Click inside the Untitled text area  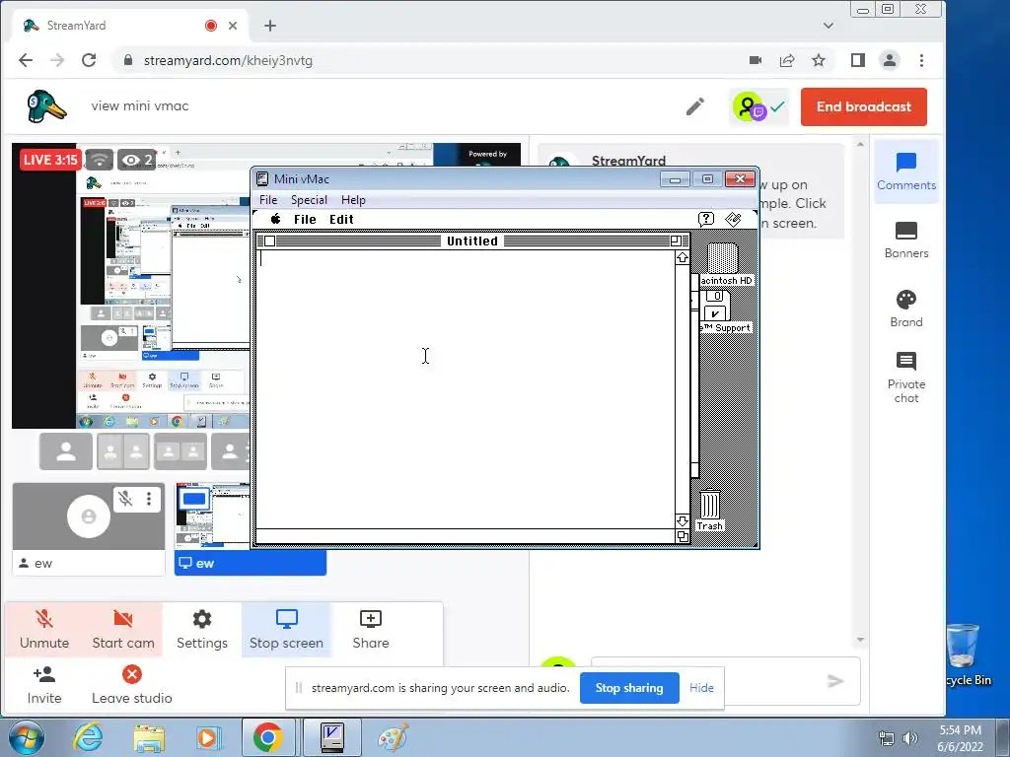466,388
